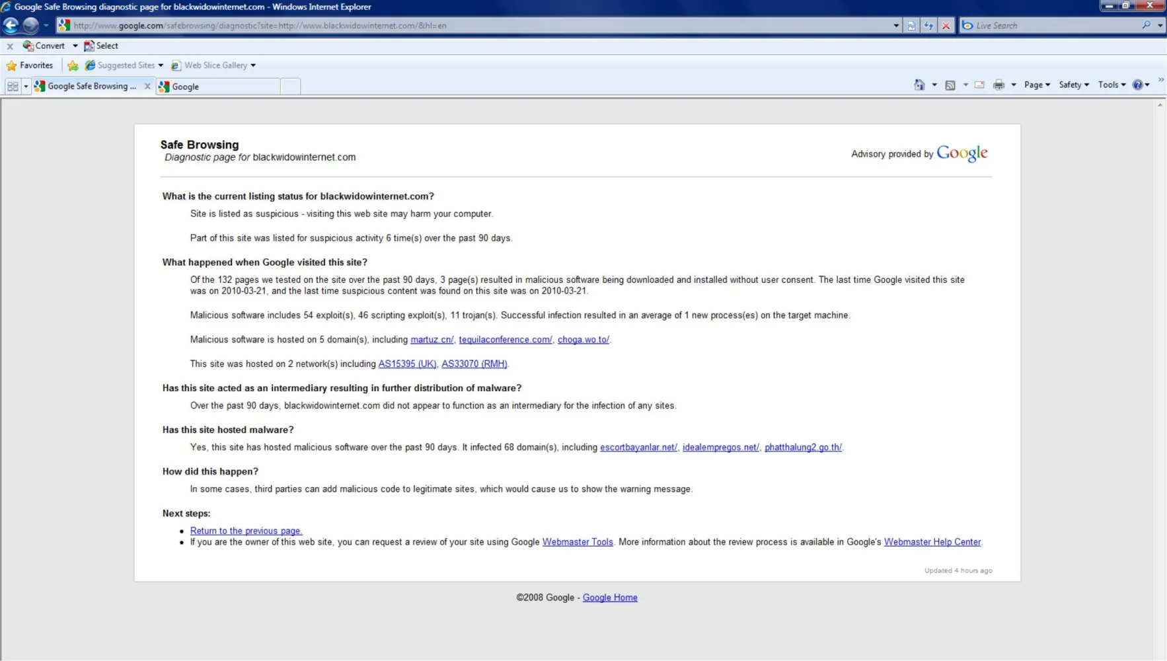This screenshot has width=1167, height=661.
Task: Expand the command bar overflow chevron
Action: [1161, 80]
